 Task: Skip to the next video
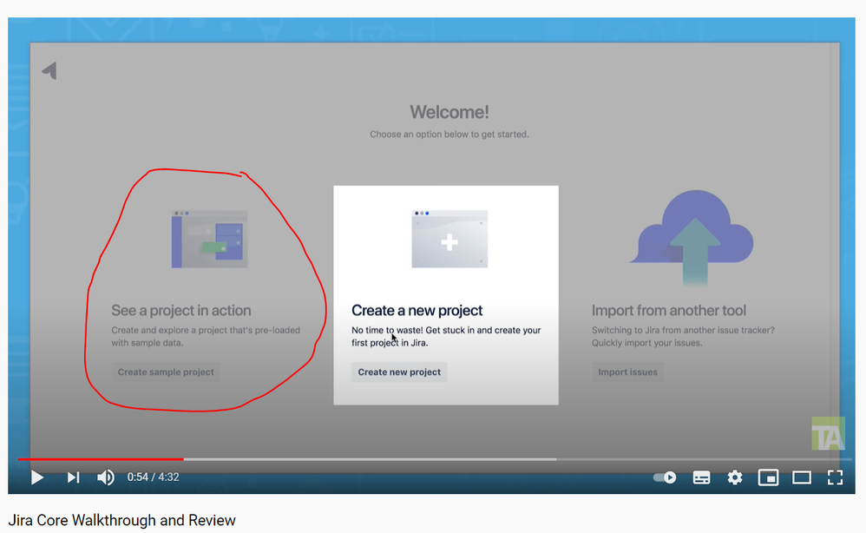point(73,477)
